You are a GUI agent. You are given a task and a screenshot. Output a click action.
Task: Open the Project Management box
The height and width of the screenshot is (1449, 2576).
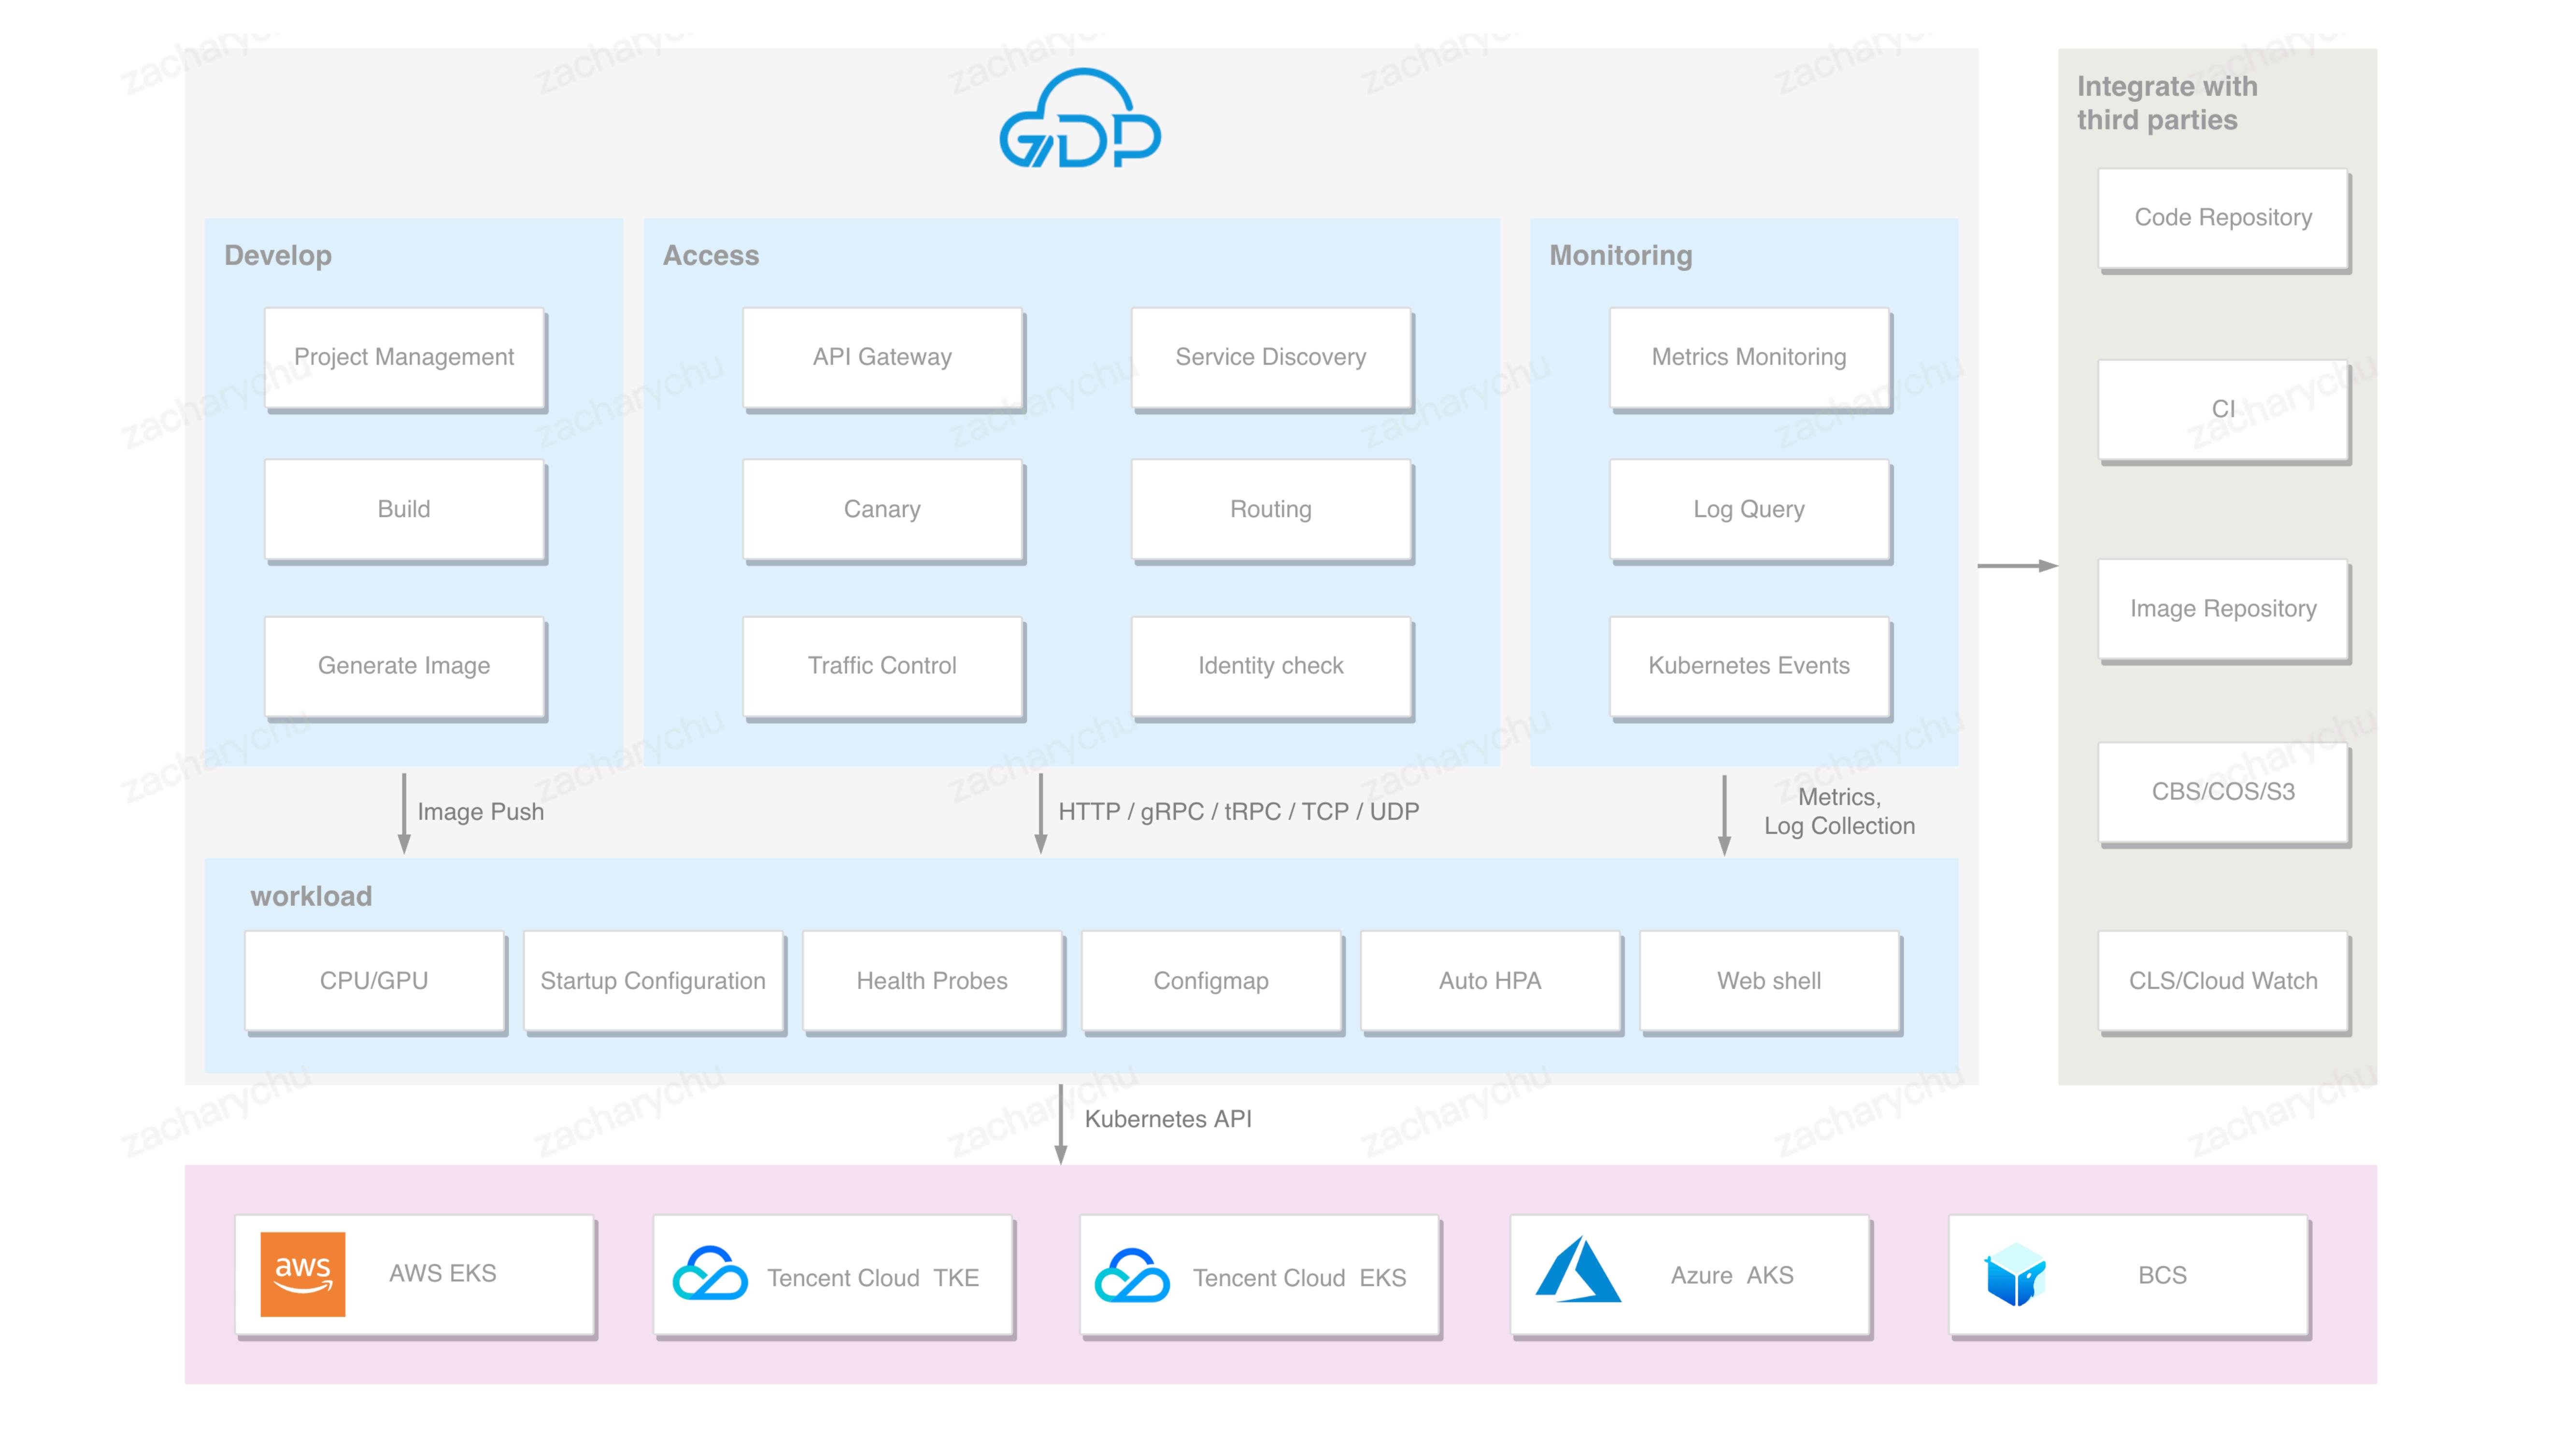point(404,357)
